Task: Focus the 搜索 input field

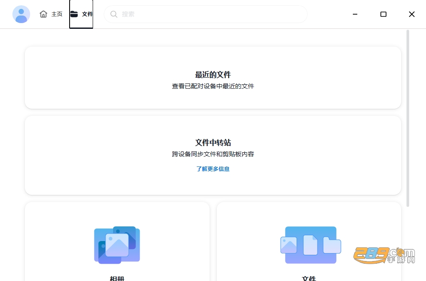Action: tap(206, 14)
